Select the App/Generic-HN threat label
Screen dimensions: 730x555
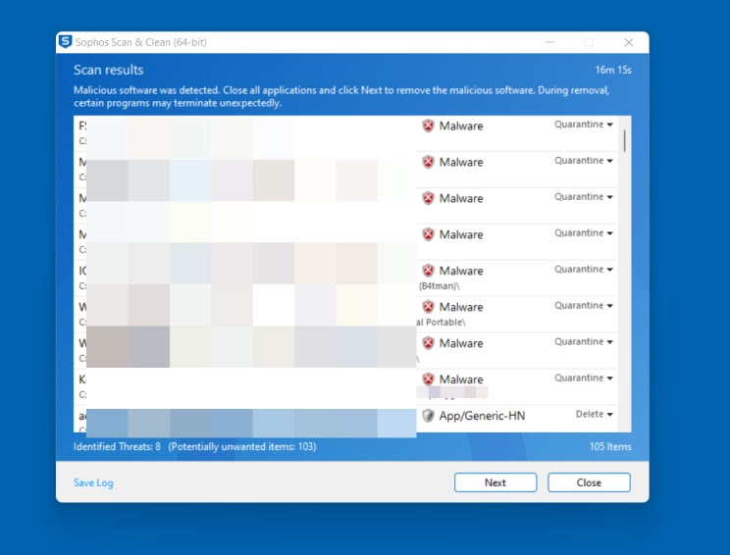pos(482,416)
